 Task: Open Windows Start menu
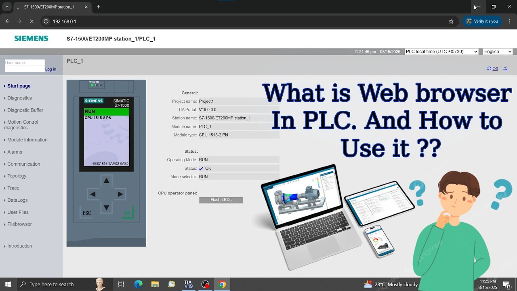pos(8,285)
